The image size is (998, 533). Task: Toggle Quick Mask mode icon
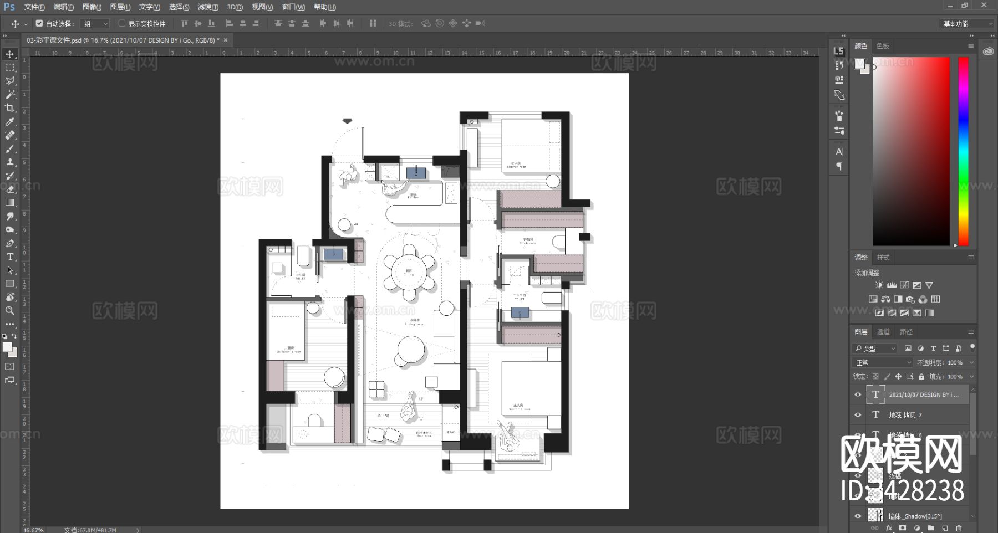[10, 367]
